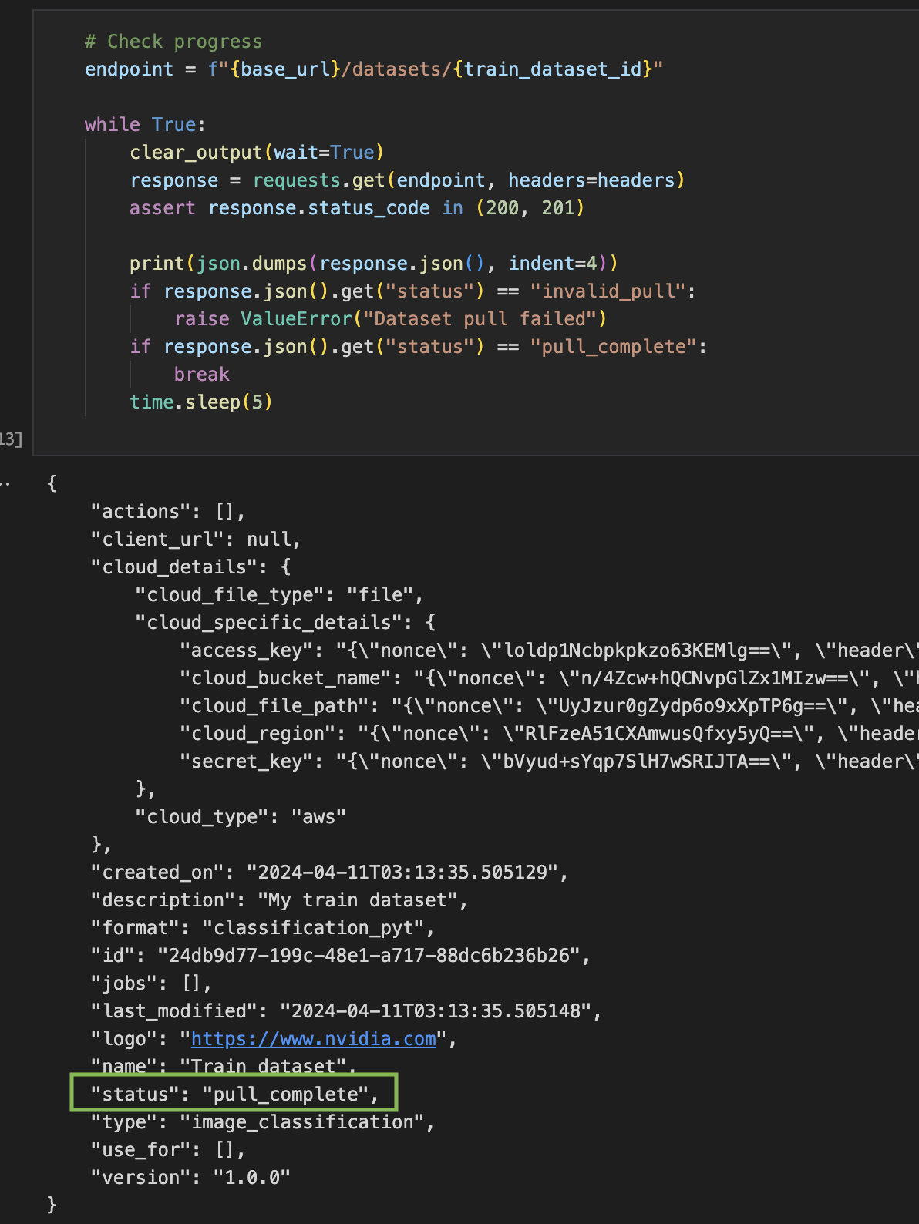The image size is (919, 1224).
Task: Click the "cloud_region" output line
Action: [x=549, y=733]
